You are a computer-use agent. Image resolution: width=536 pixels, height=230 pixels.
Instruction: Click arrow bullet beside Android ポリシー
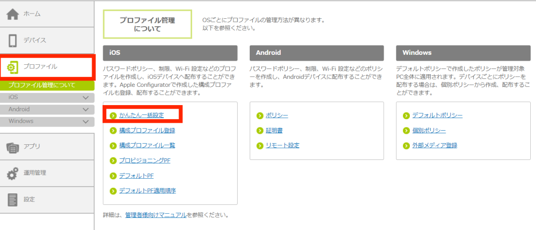pyautogui.click(x=260, y=116)
